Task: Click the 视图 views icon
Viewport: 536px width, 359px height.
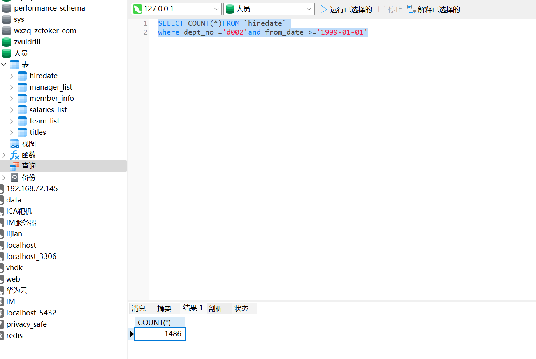Action: click(x=14, y=144)
